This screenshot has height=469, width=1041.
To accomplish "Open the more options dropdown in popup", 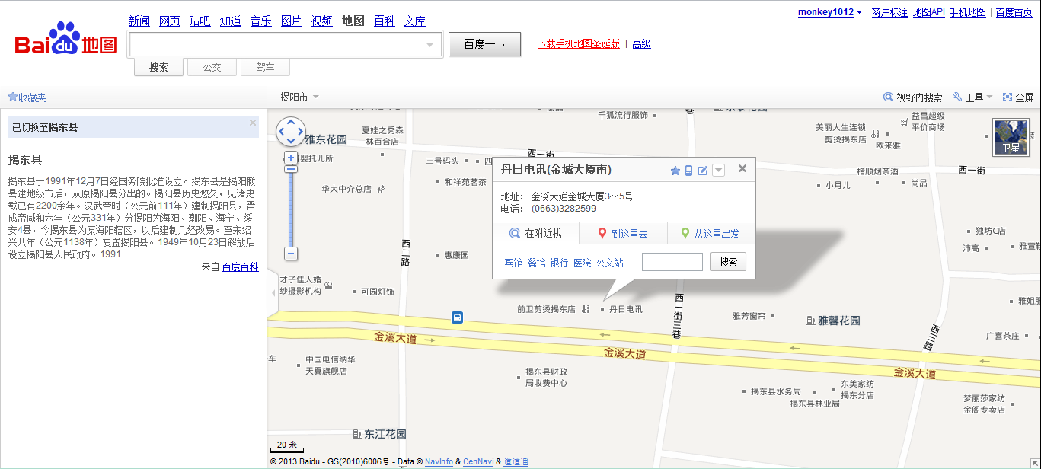I will pyautogui.click(x=718, y=171).
